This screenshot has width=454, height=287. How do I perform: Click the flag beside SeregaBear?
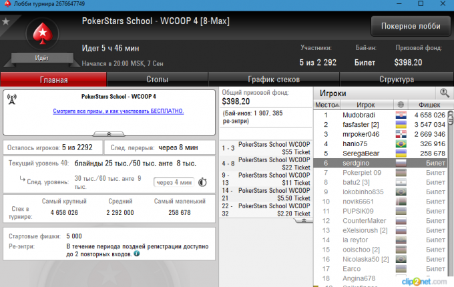pos(401,154)
